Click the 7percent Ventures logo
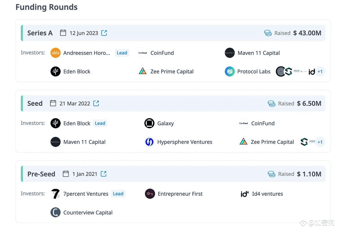337x229 pixels. (56, 194)
